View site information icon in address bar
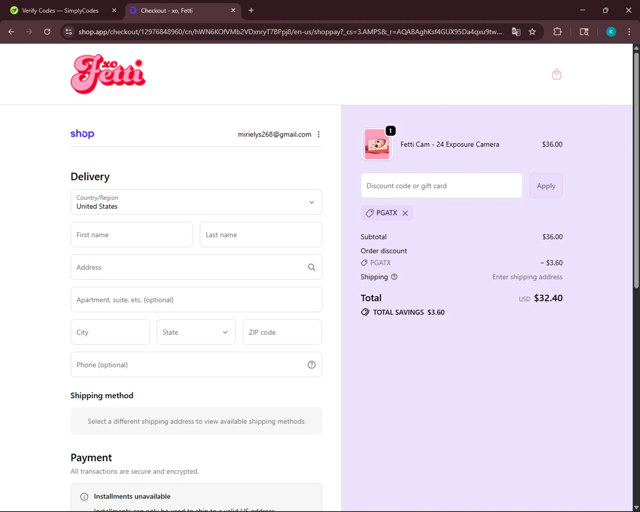This screenshot has height=512, width=640. click(x=69, y=32)
